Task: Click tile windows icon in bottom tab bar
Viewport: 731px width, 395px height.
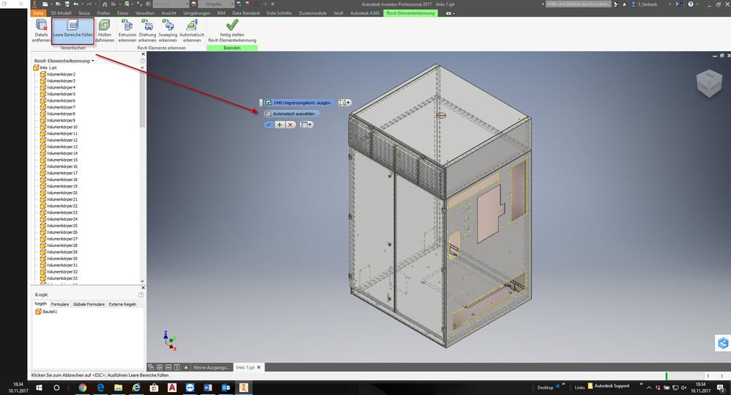Action: (x=160, y=367)
